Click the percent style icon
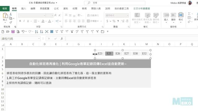Image resolution: width=198 pixels, height=111 pixels. (x=114, y=21)
